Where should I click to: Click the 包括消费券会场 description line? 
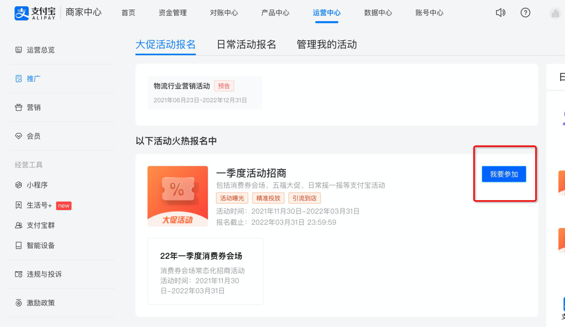[301, 185]
